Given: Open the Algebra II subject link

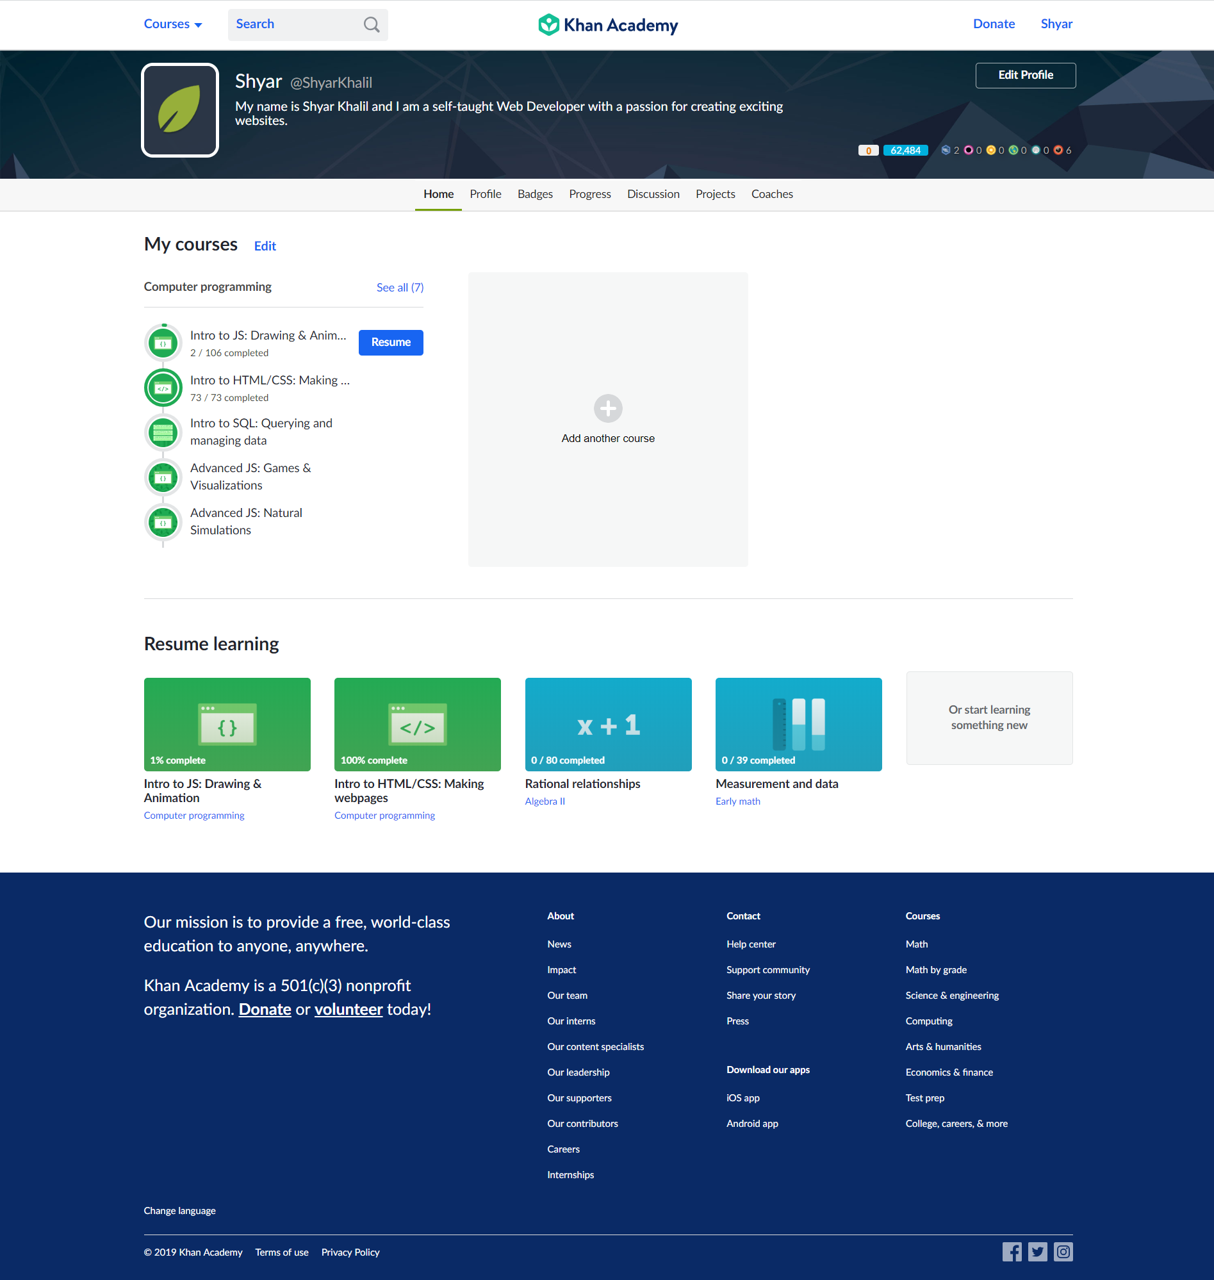Looking at the screenshot, I should tap(545, 801).
